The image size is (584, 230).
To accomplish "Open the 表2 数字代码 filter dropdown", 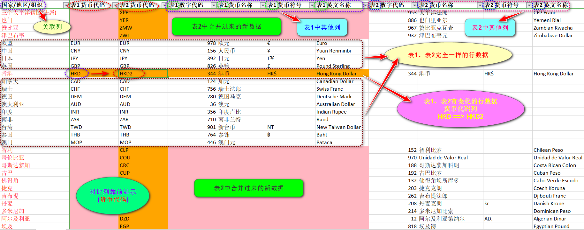I will [414, 5].
